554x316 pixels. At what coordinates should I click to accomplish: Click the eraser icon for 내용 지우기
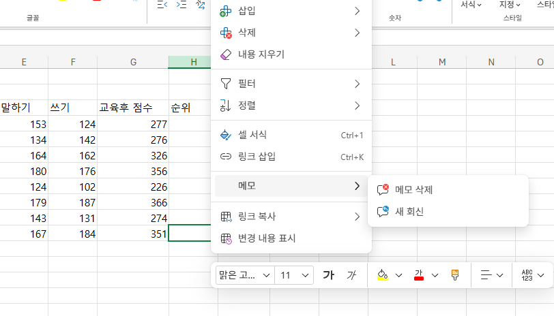pos(225,54)
